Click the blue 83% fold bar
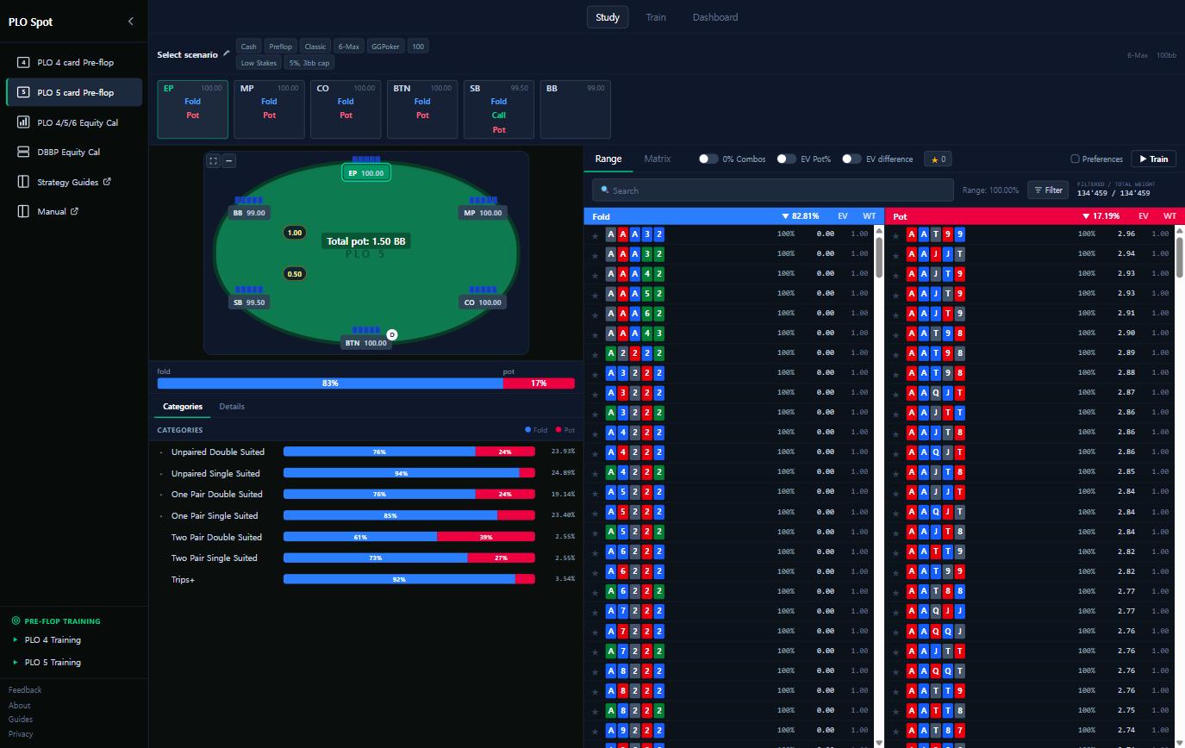This screenshot has height=748, width=1185. [330, 383]
